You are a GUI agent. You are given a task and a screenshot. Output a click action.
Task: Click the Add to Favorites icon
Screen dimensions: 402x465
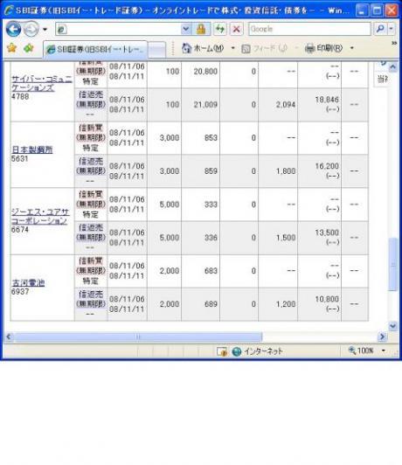(29, 48)
